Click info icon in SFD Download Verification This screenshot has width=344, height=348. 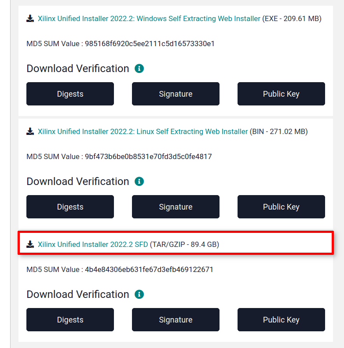139,294
